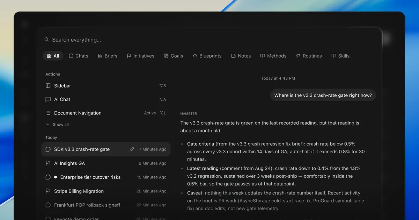
Task: Click the Chats bubble icon in tabs
Action: (x=71, y=56)
